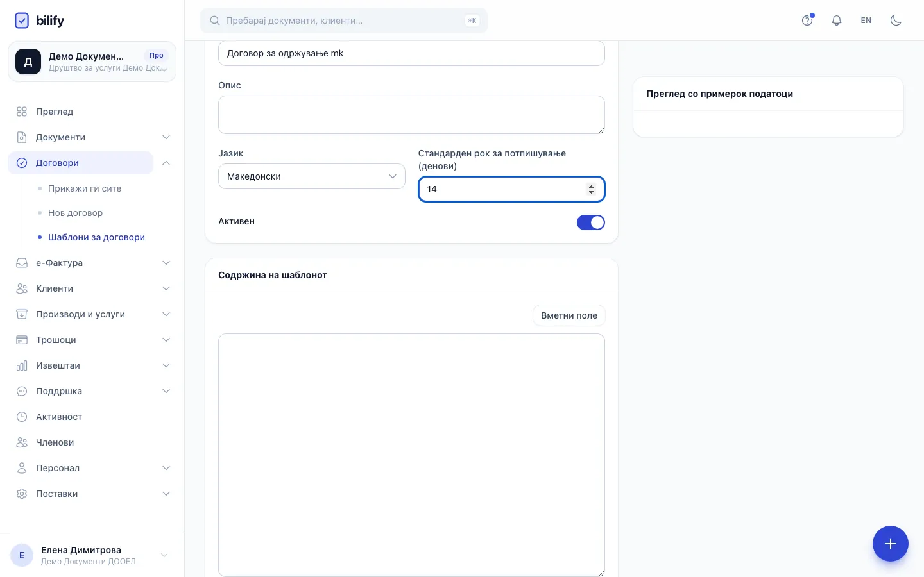Select Шаблони за договори submenu item
Screen dimensions: 924x577
tap(96, 237)
